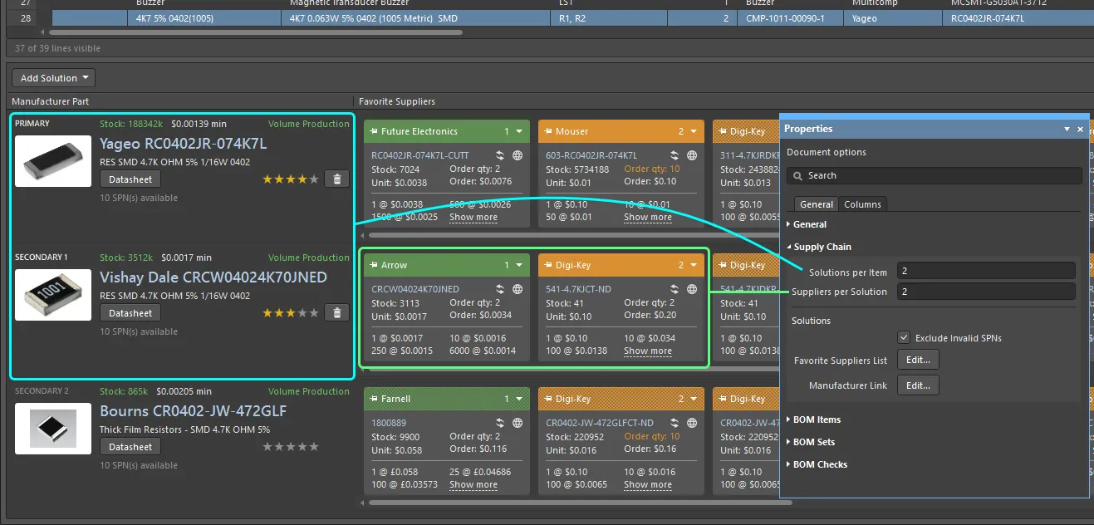Switch to the General tab in Properties
This screenshot has height=525, width=1094.
pos(816,204)
